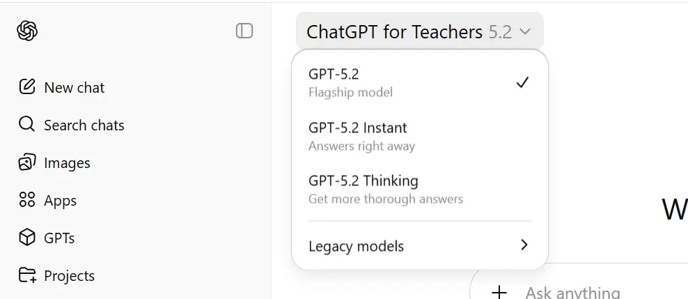This screenshot has width=688, height=299.
Task: Expand the Legacy models submenu
Action: (420, 245)
